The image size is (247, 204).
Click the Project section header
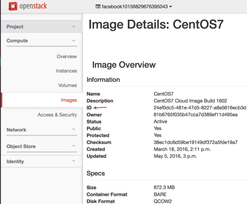point(15,27)
